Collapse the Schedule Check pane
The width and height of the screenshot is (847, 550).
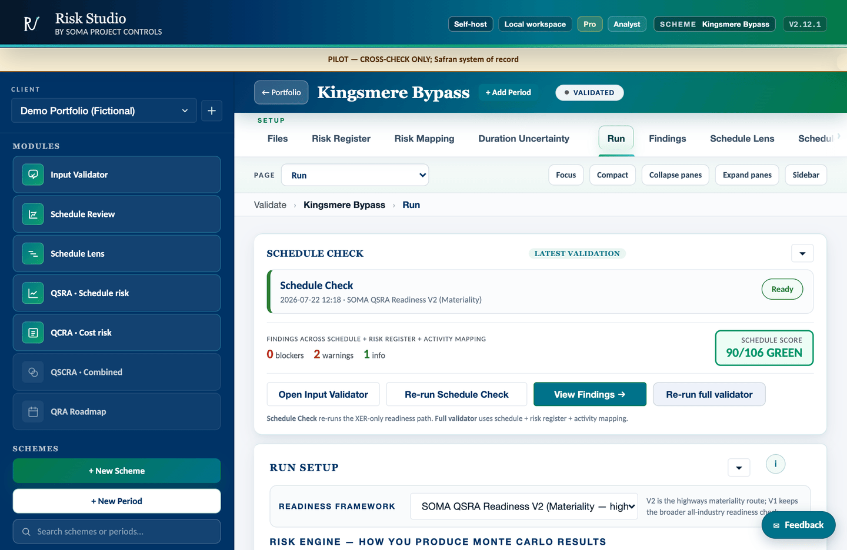(x=802, y=253)
